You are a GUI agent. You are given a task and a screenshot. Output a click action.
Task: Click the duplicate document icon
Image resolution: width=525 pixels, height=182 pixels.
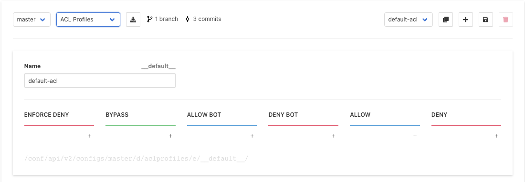click(445, 20)
